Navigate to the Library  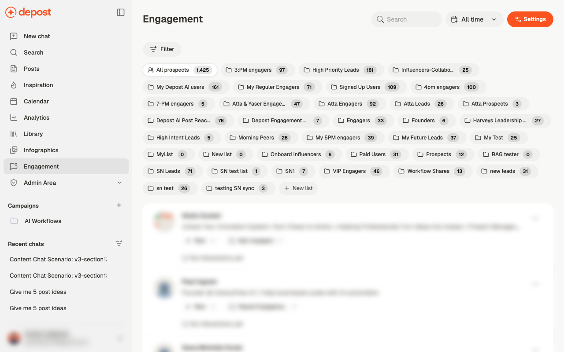66,134
